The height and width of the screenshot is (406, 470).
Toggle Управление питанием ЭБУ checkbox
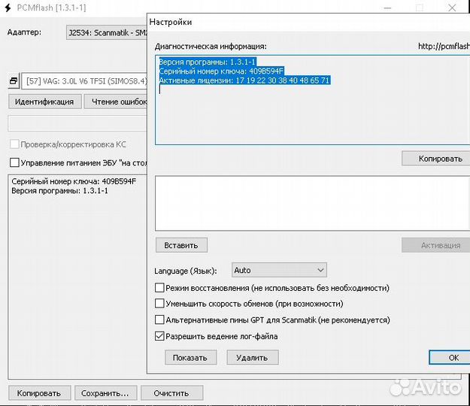coord(14,162)
